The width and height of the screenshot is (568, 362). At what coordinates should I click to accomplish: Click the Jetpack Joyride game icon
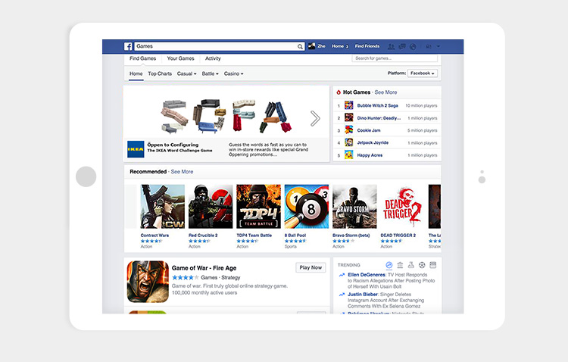click(x=349, y=142)
